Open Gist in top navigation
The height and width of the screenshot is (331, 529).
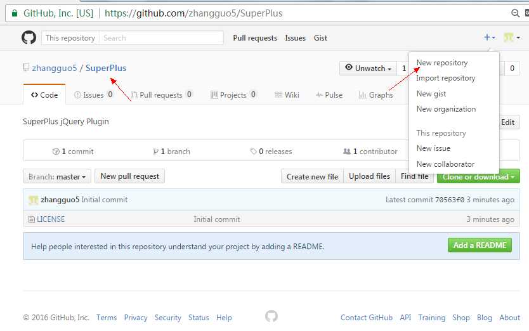pyautogui.click(x=320, y=38)
